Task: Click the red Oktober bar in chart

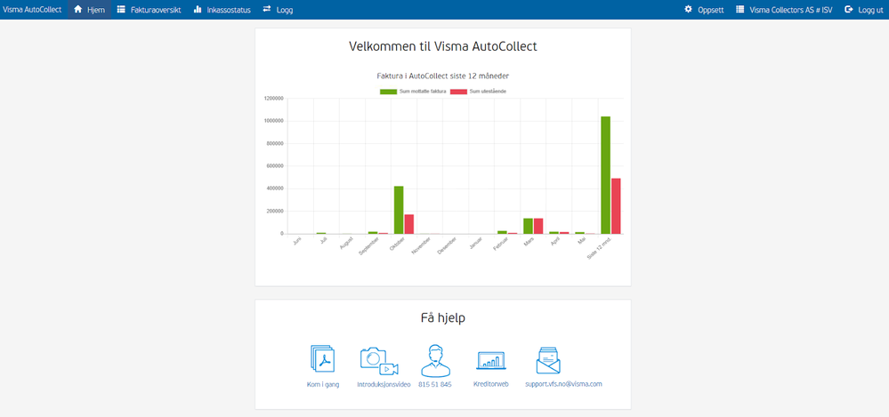Action: [x=408, y=224]
